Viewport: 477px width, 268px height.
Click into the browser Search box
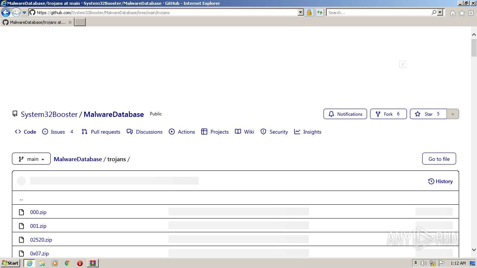point(379,13)
